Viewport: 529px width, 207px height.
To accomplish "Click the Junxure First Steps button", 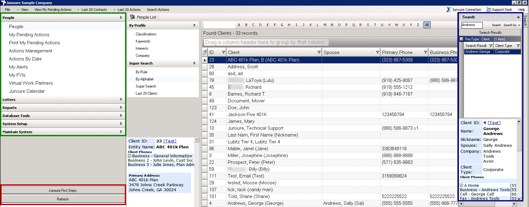I will (x=63, y=191).
